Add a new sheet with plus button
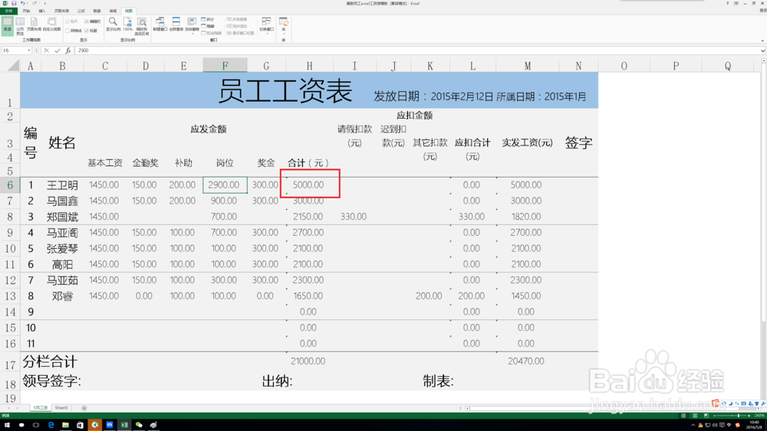The image size is (767, 431). pos(84,408)
